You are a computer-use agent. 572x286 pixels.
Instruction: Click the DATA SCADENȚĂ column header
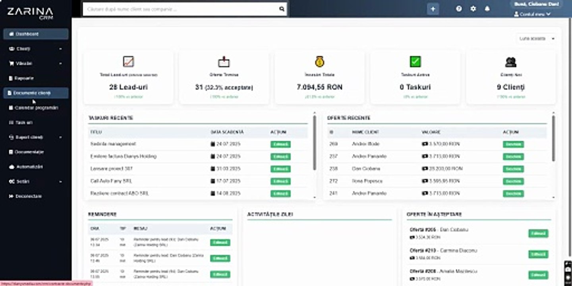pyautogui.click(x=227, y=132)
